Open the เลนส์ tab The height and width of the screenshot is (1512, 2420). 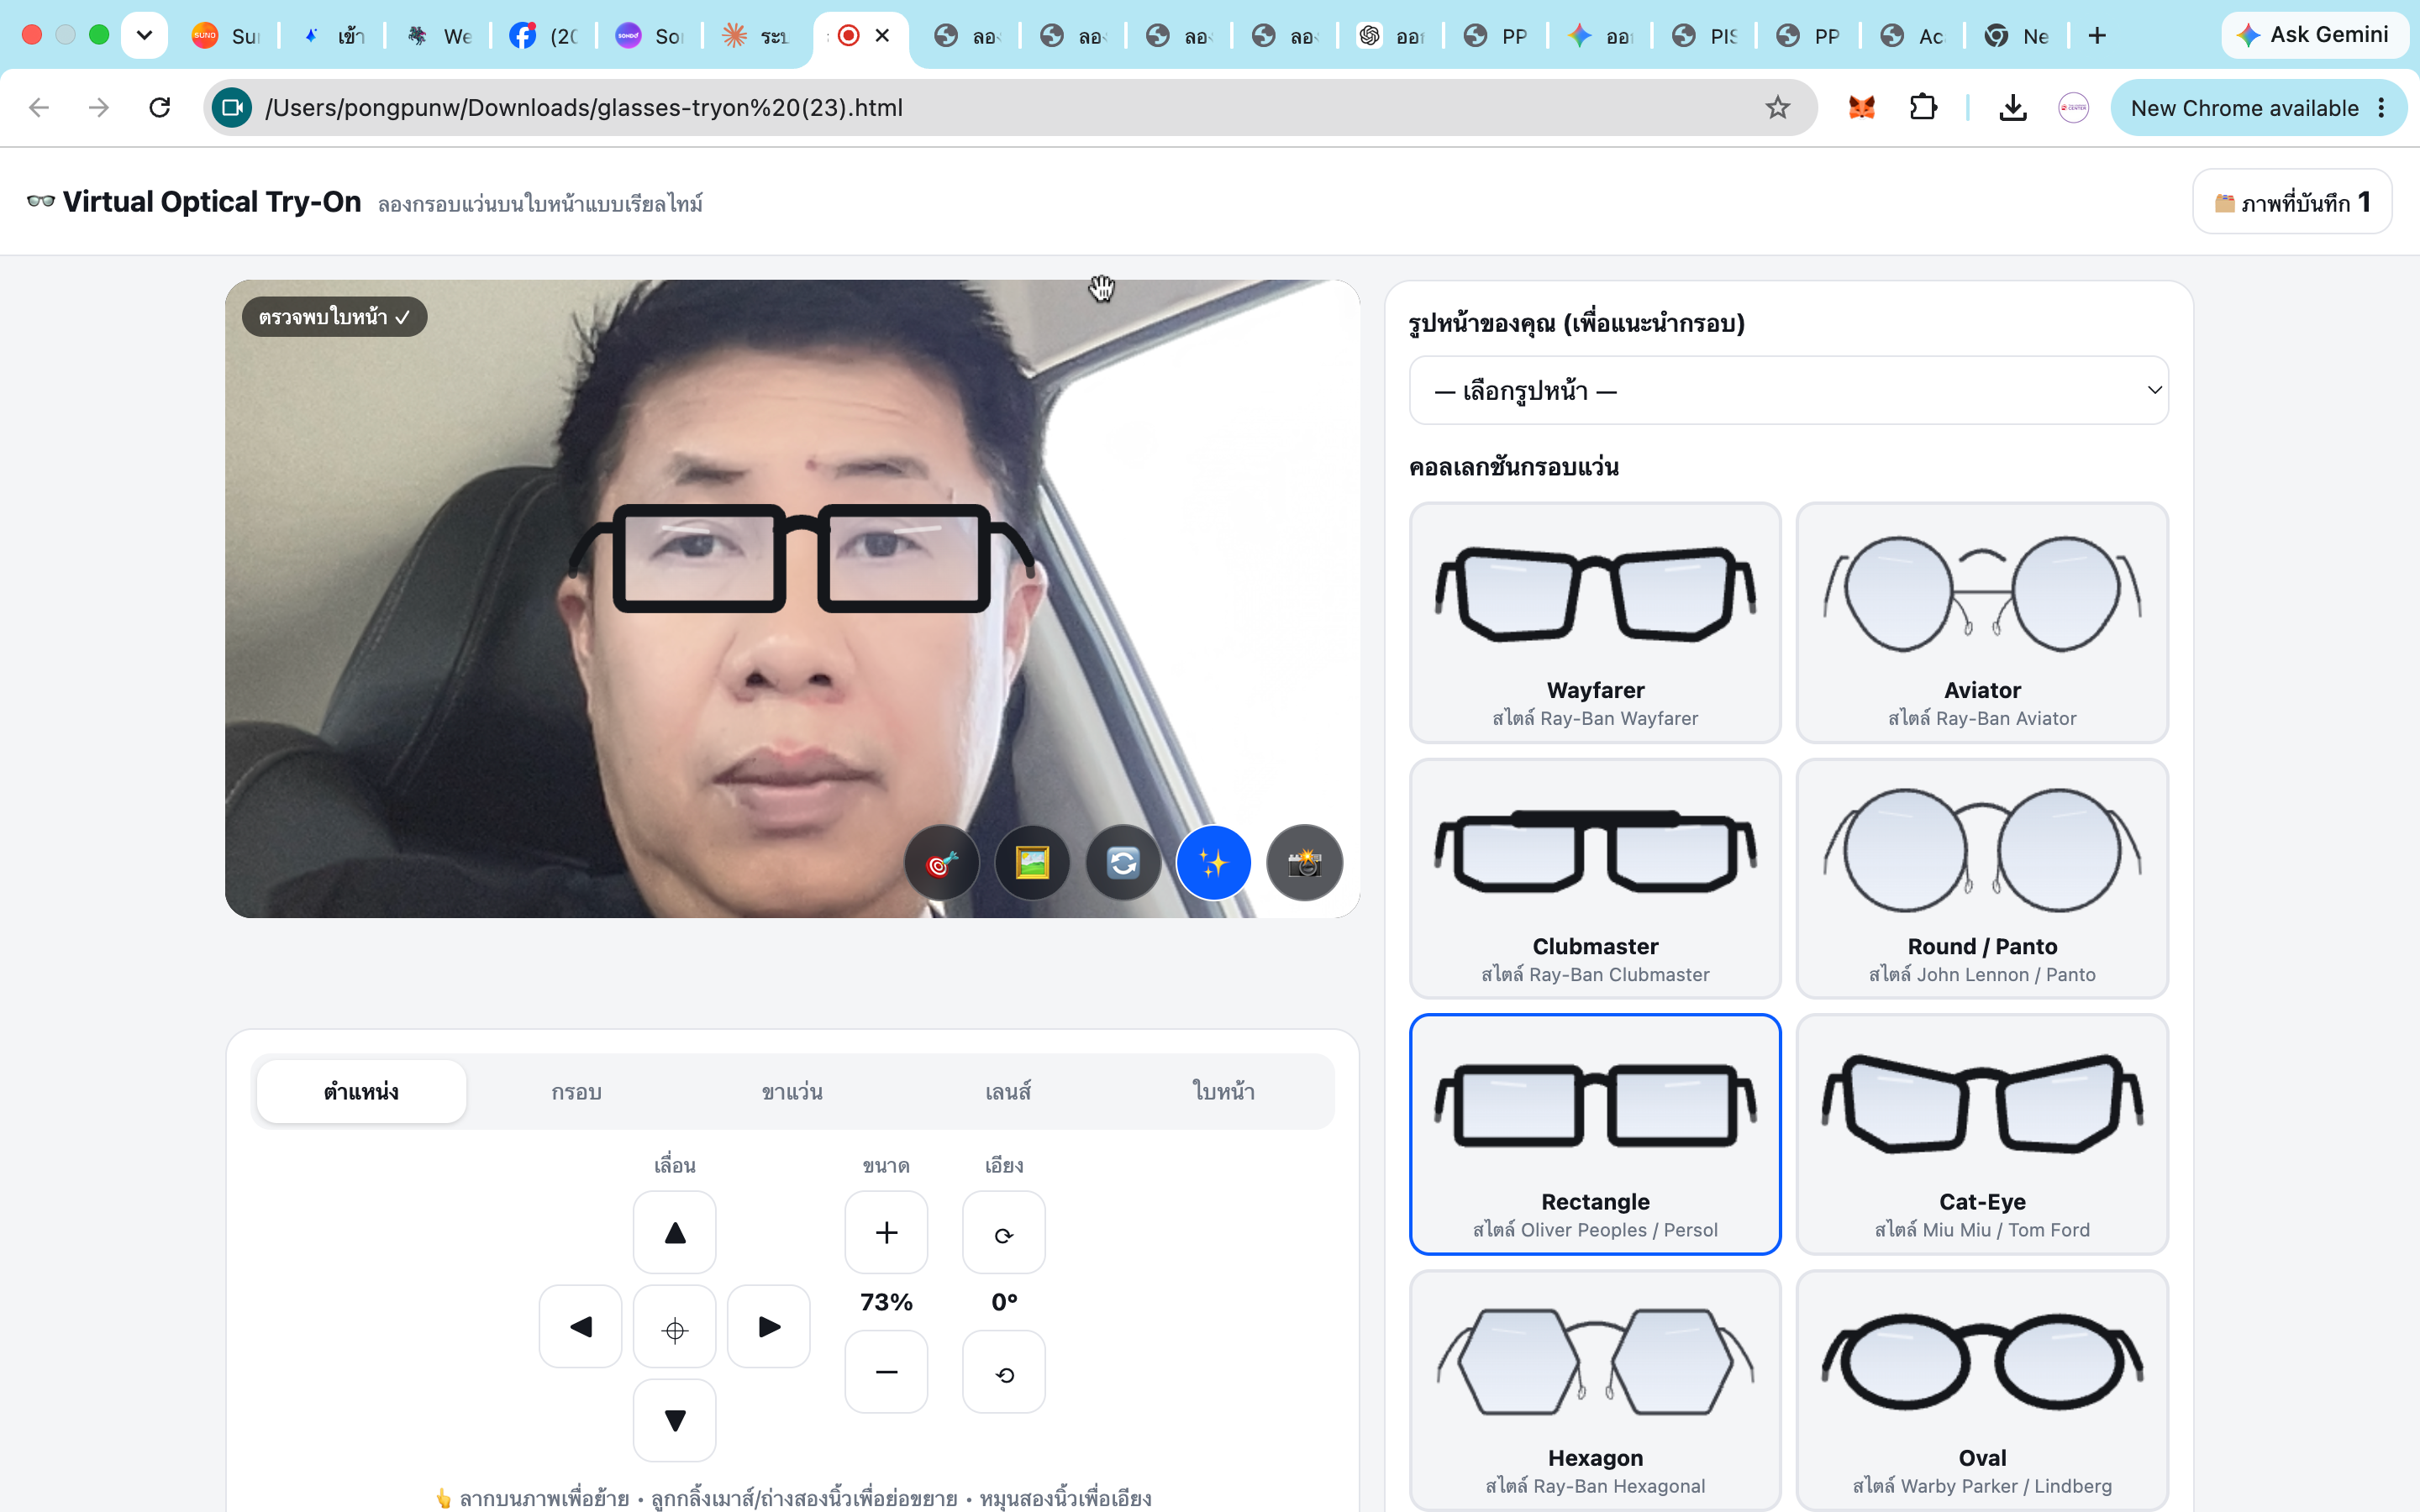click(1008, 1091)
